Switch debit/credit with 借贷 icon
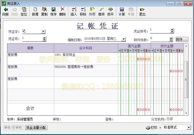 [x=101, y=10]
